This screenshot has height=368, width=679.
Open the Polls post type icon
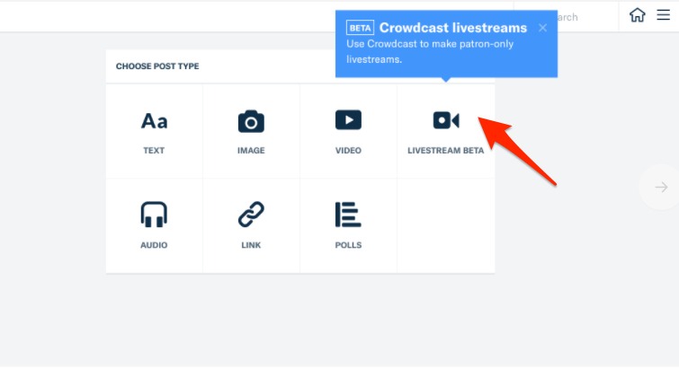tap(348, 215)
